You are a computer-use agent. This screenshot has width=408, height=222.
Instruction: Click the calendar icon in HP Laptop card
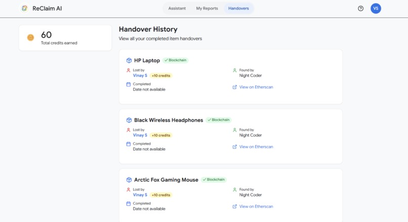(x=128, y=84)
